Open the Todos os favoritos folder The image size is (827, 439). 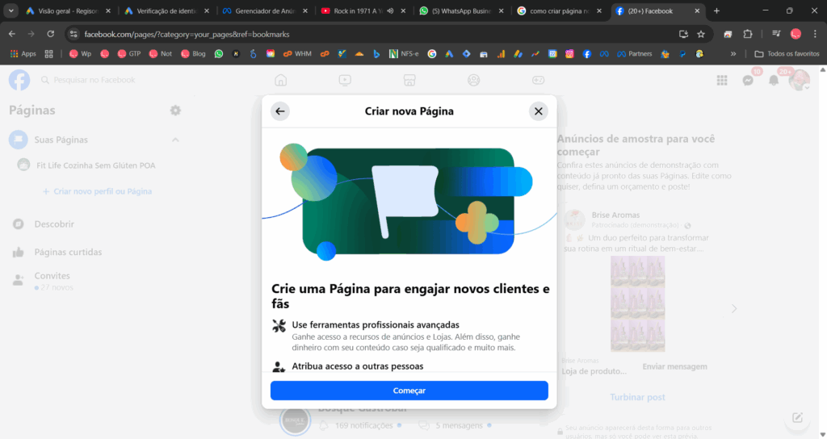(787, 54)
